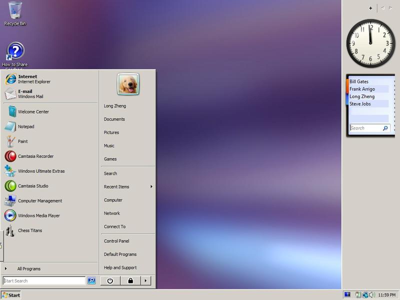Select Steve Jobs contact

pos(360,104)
